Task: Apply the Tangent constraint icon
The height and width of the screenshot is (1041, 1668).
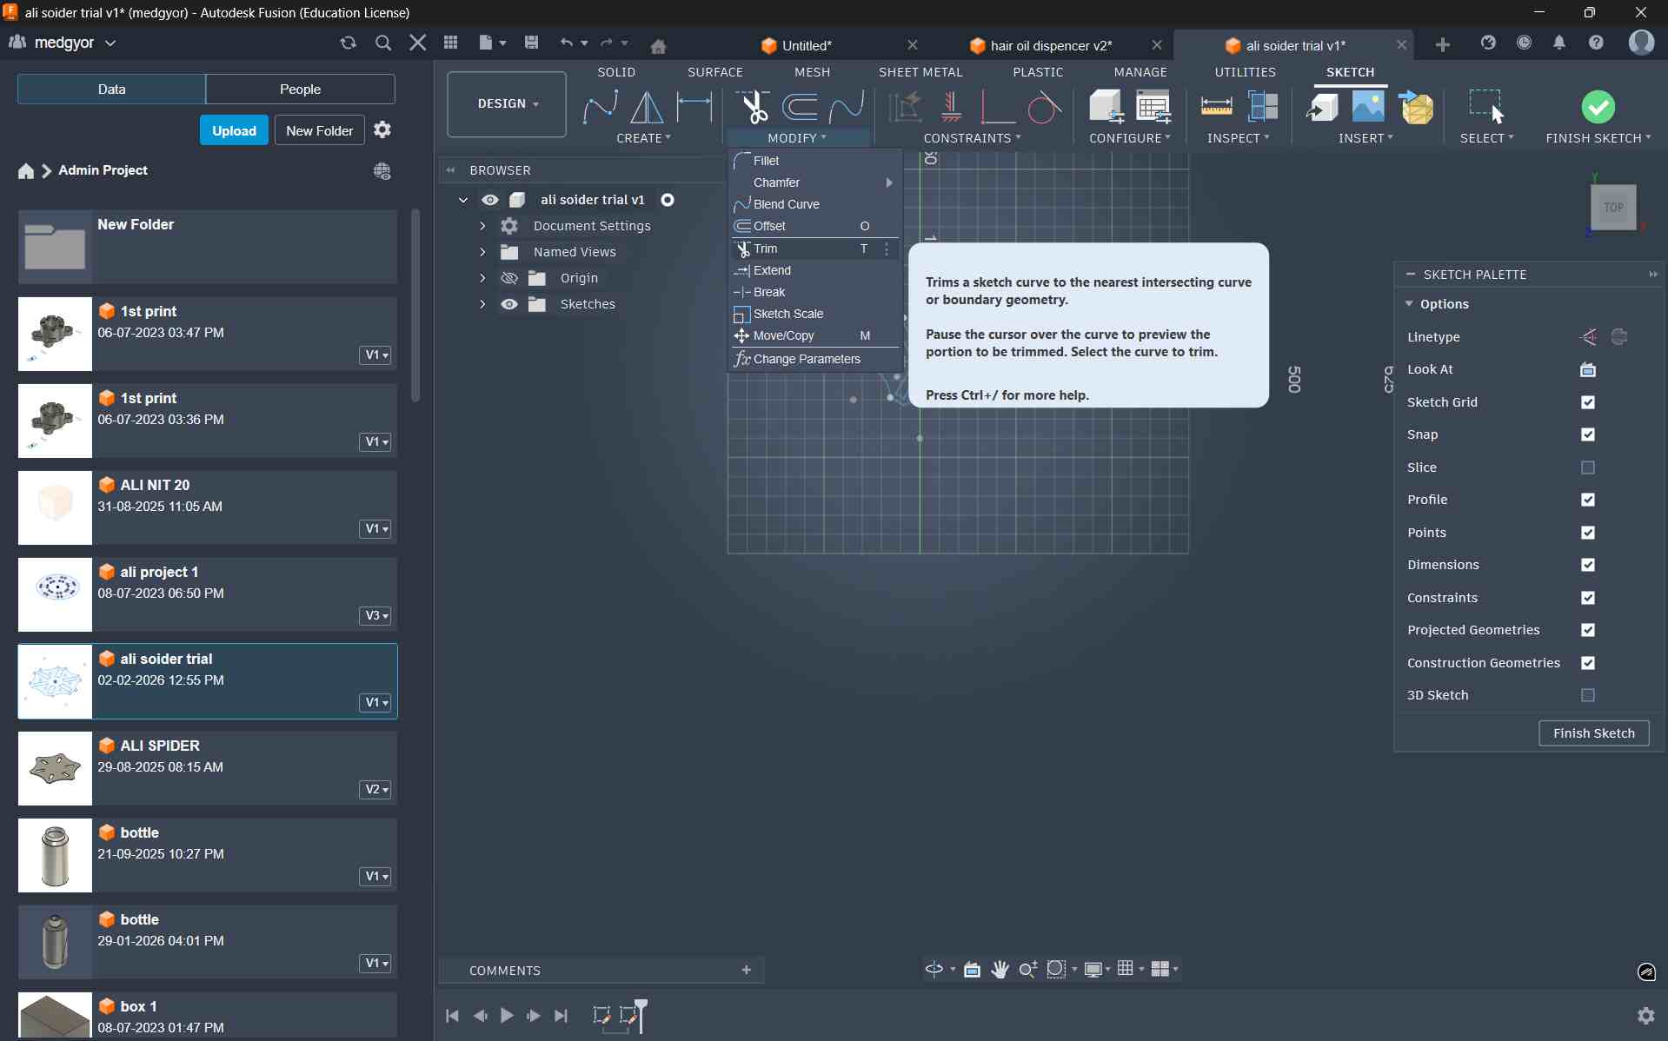Action: pos(1044,107)
